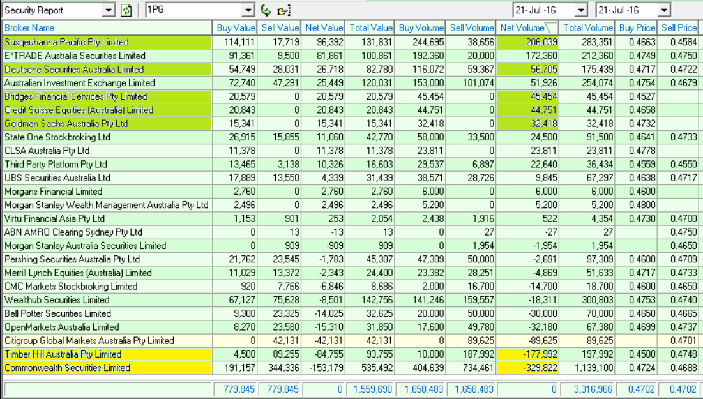703x399 pixels.
Task: Click total volume 1,139,100 cell
Action: coord(587,368)
